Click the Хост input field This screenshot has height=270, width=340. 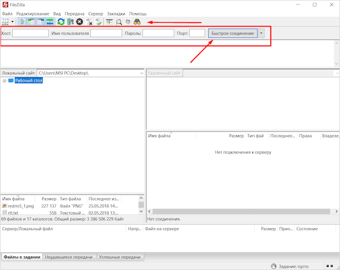31,33
